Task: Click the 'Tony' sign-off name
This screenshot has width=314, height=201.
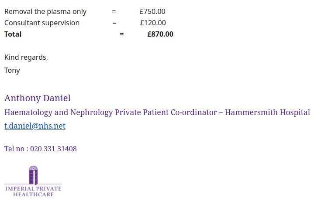Action: 12,71
